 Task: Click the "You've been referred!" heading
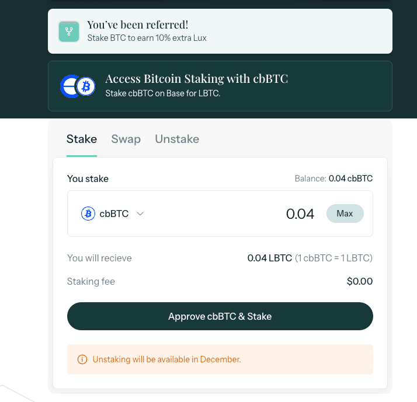click(x=138, y=25)
